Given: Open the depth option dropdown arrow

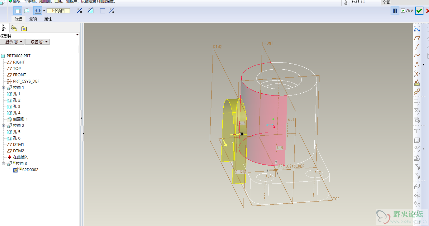Looking at the screenshot, I should click(x=44, y=11).
